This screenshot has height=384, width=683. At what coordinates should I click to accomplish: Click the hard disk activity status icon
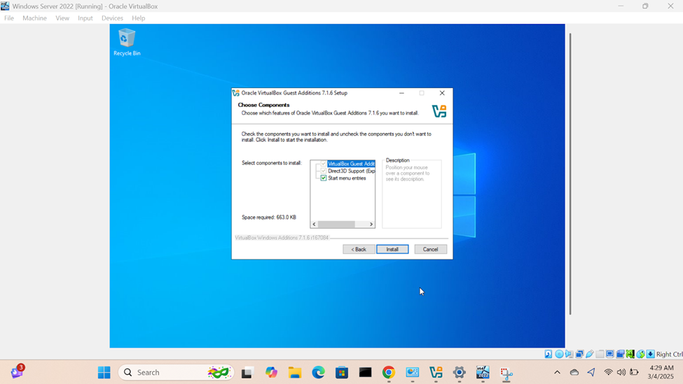[549, 354]
